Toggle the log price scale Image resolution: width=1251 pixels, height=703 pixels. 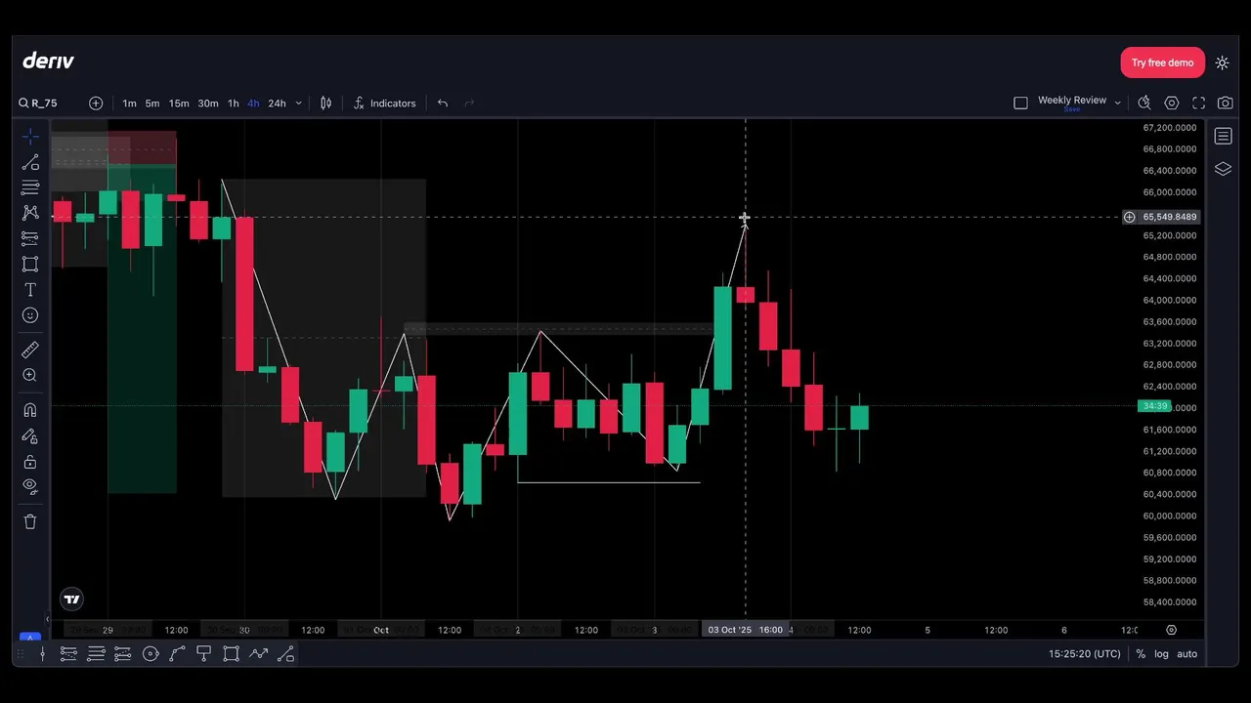1161,654
